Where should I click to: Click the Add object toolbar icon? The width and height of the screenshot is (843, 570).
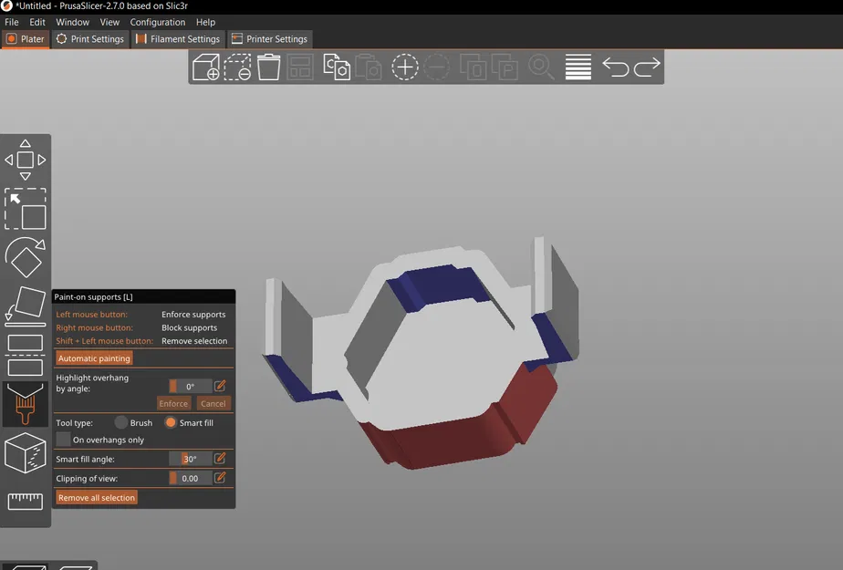point(205,67)
